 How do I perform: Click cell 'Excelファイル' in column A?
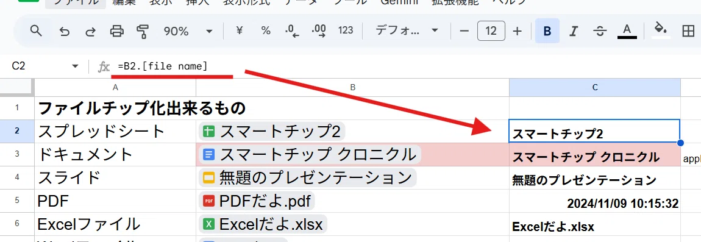click(x=115, y=224)
